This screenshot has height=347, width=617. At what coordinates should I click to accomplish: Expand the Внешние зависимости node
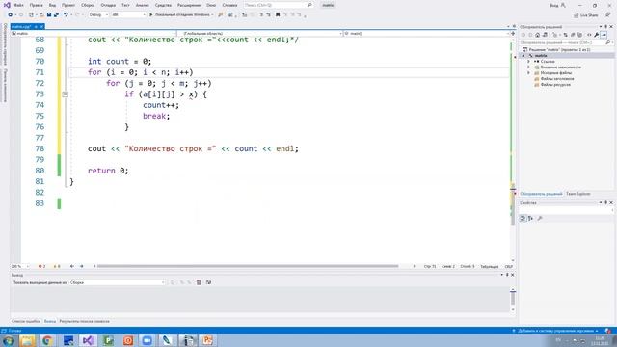(x=529, y=67)
